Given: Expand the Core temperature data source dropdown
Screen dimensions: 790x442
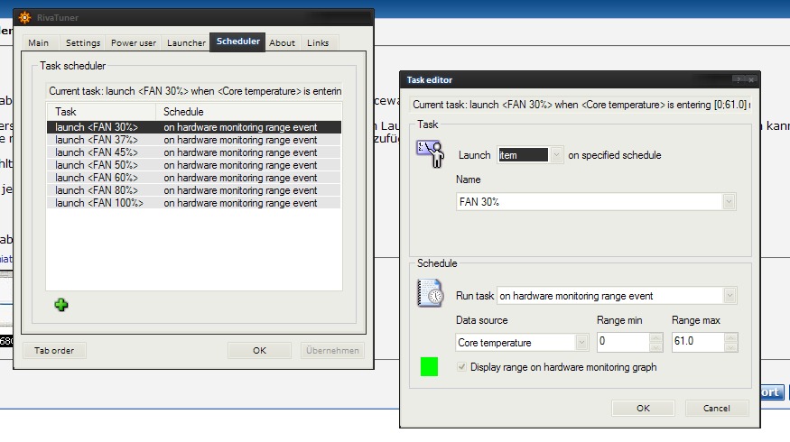Looking at the screenshot, I should [x=581, y=342].
